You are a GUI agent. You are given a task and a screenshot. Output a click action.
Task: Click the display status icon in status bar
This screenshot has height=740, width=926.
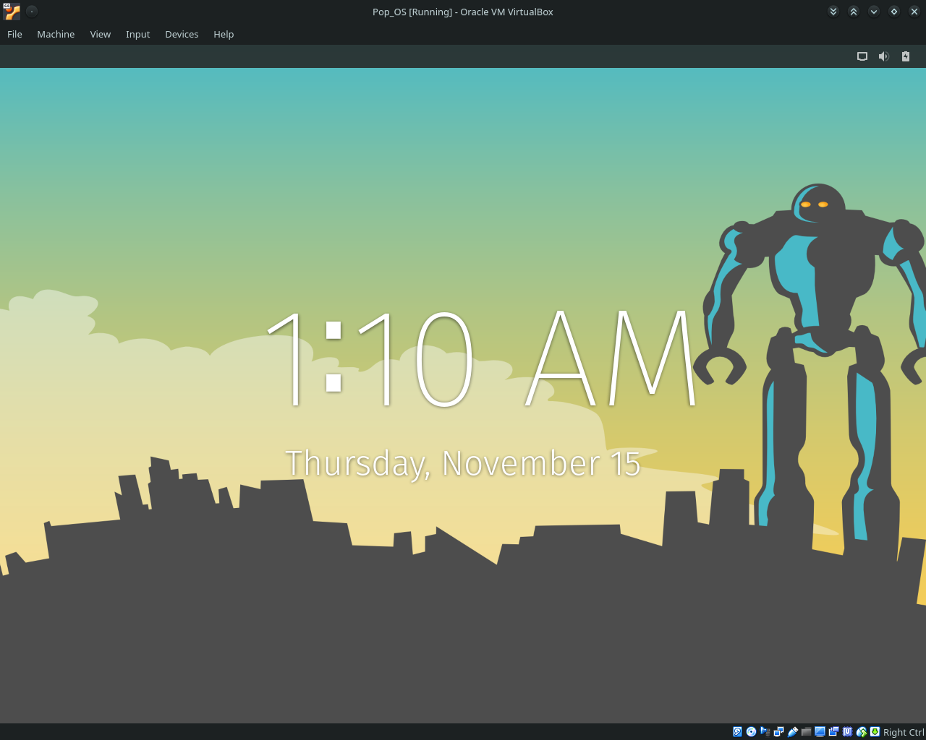click(819, 731)
